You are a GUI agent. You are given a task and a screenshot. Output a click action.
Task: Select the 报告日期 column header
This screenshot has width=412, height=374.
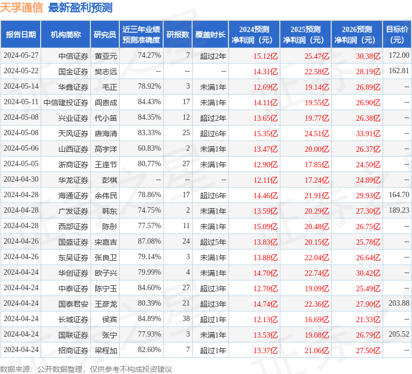(x=21, y=34)
